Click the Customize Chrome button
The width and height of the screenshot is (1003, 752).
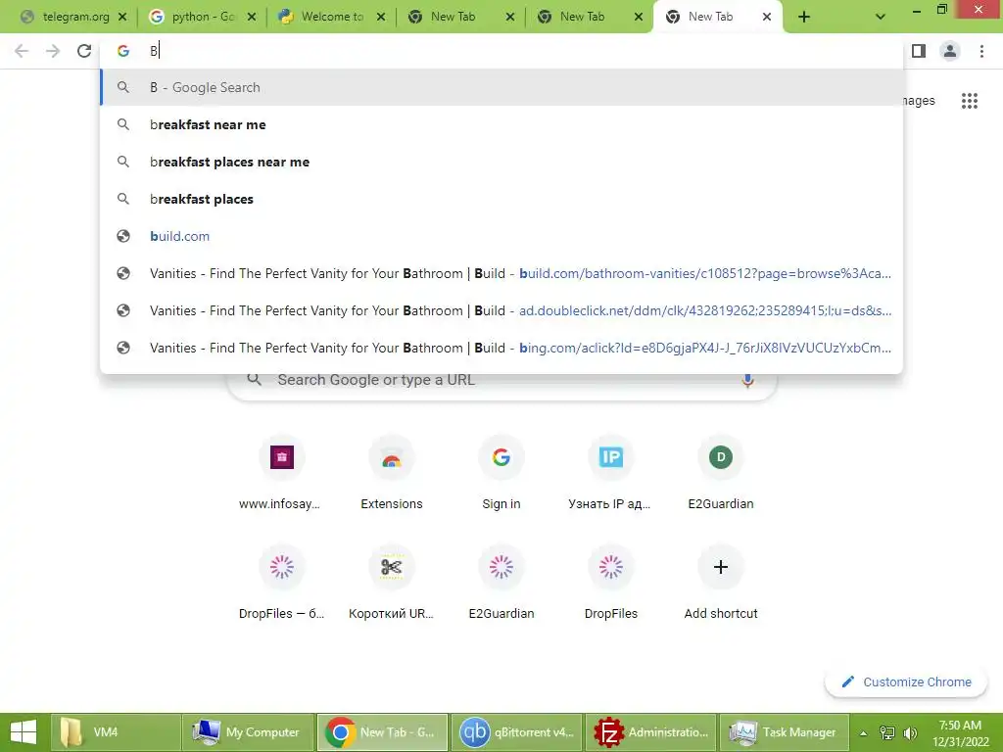[x=906, y=682]
